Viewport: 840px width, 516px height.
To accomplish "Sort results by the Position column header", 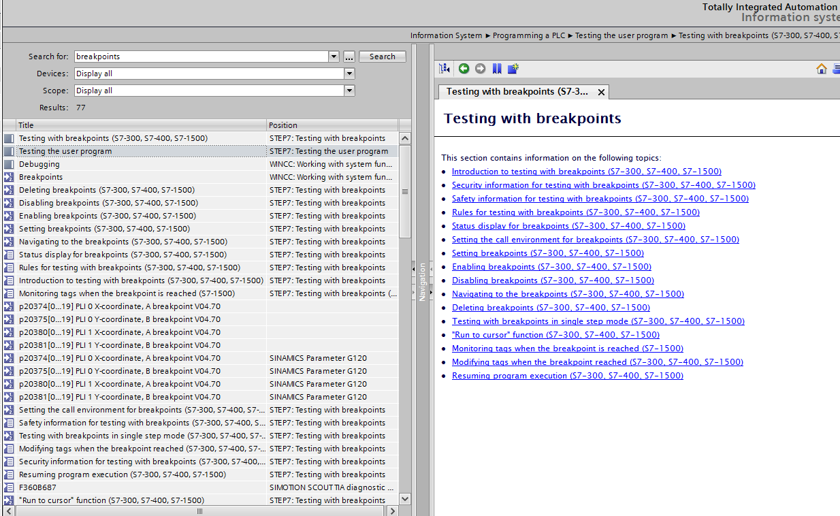I will click(332, 125).
